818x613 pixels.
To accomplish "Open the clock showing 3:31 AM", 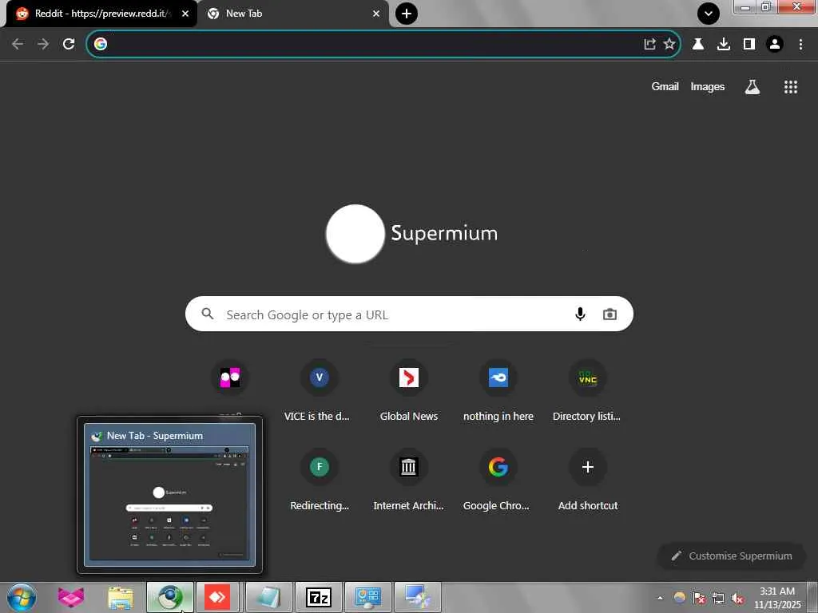I will [x=776, y=598].
